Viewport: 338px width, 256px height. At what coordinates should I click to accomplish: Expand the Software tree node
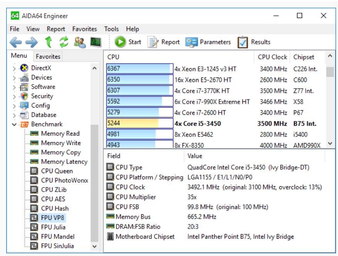pyautogui.click(x=14, y=88)
